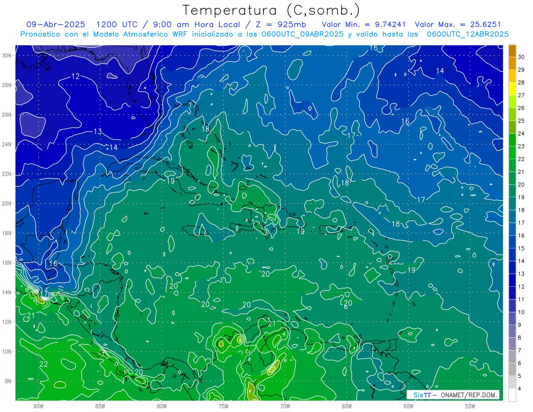Click the title Temperatura (C,somb.)

[271, 10]
